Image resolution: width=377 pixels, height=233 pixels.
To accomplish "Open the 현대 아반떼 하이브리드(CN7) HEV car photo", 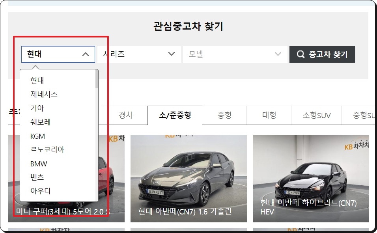I will pos(311,179).
